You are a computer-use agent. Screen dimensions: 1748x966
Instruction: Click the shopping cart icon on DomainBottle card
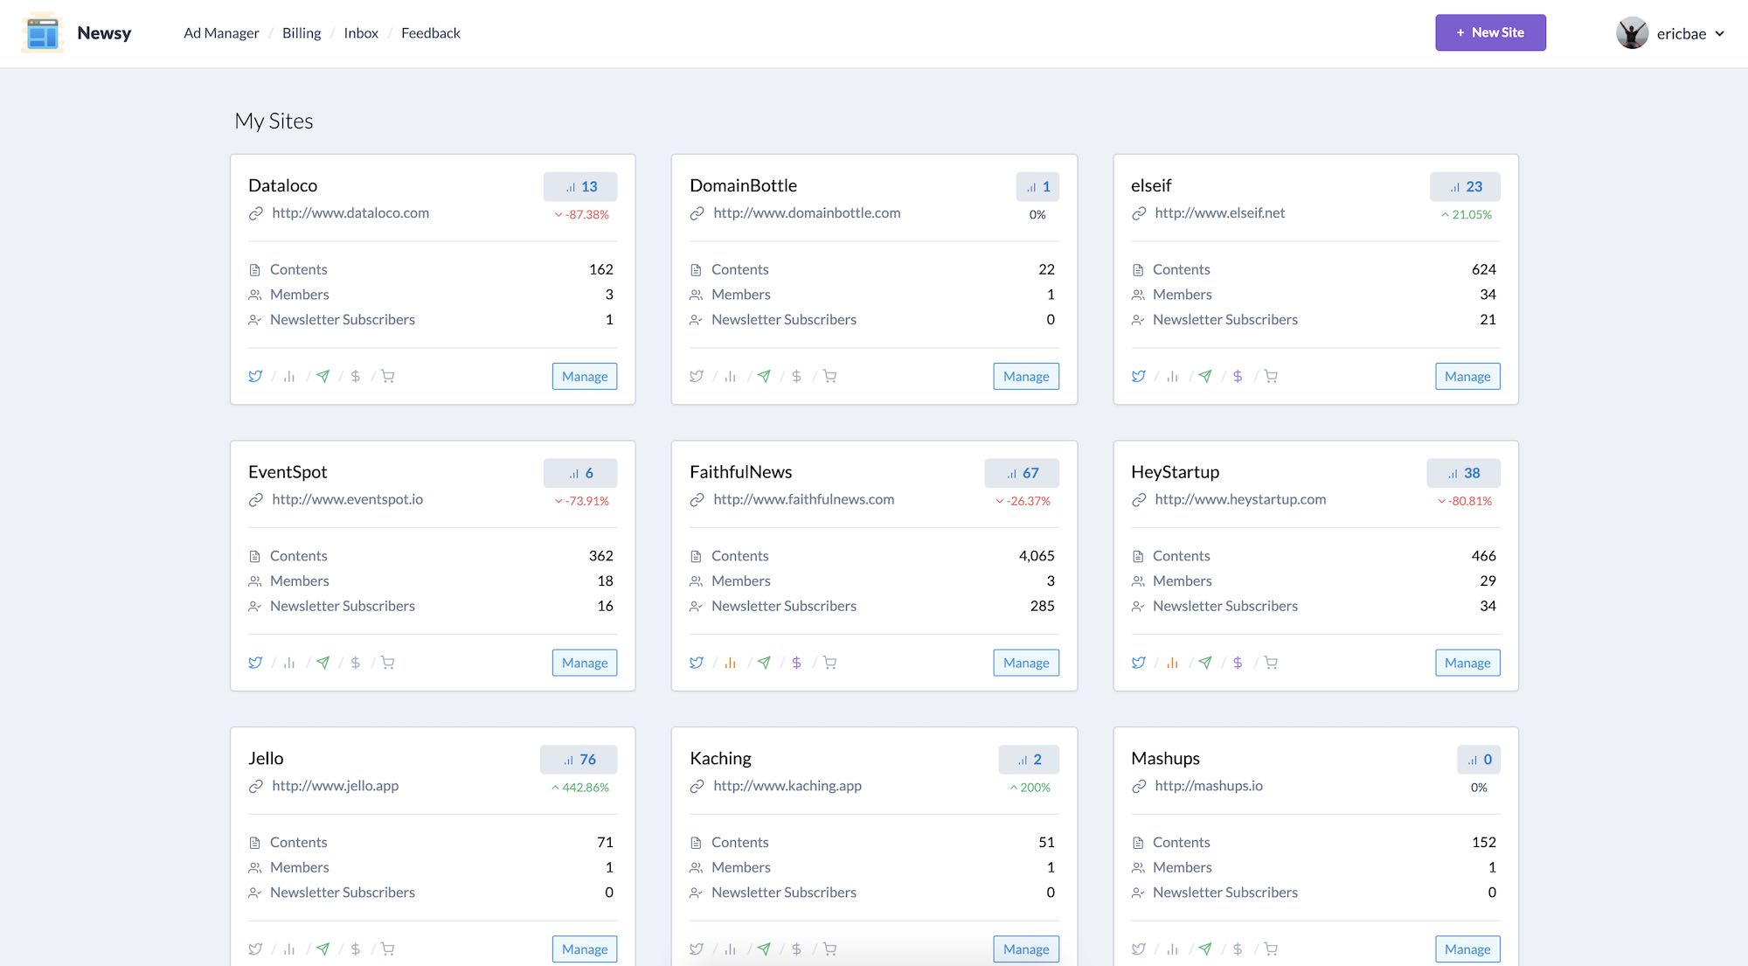(829, 377)
